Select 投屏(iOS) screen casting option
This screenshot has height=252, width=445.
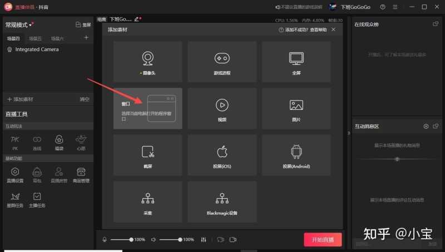click(x=222, y=155)
